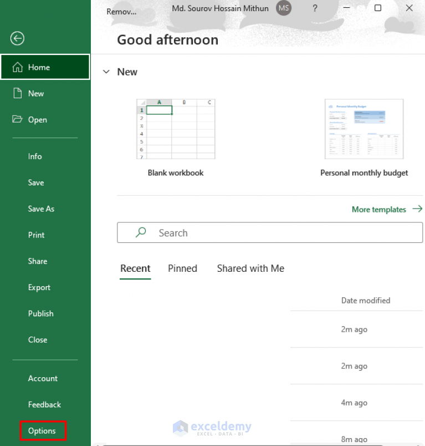Choose Save As from the sidebar

(41, 209)
